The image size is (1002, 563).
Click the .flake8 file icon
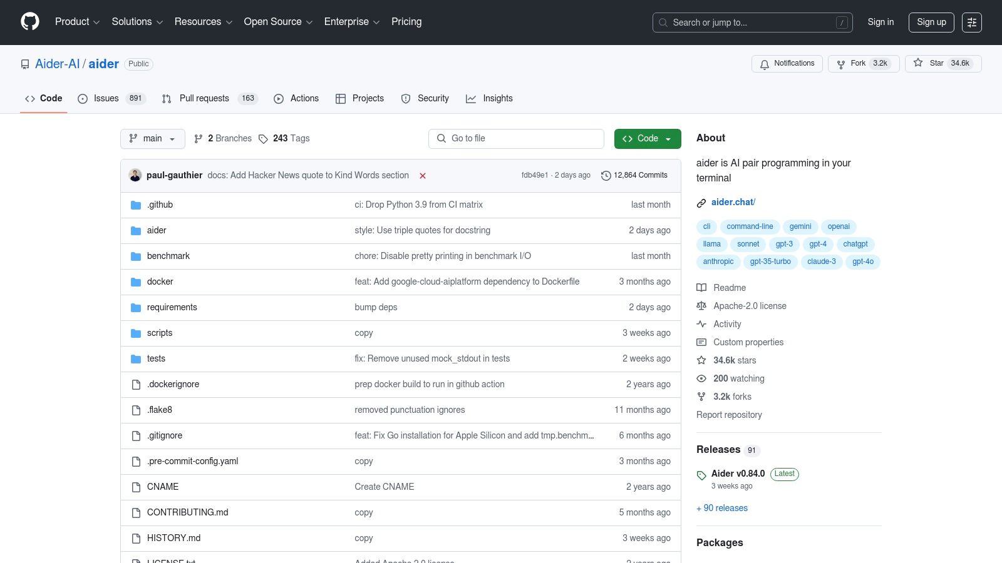136,410
